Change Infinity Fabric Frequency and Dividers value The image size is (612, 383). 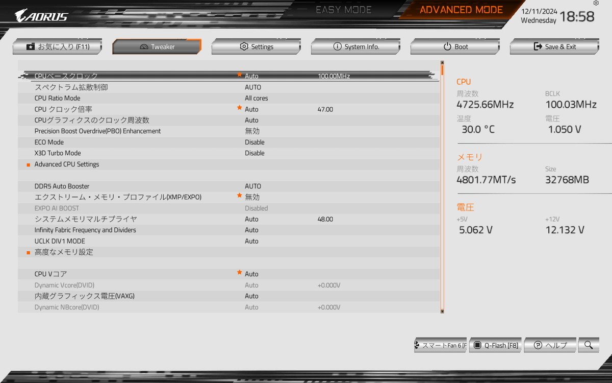point(251,230)
